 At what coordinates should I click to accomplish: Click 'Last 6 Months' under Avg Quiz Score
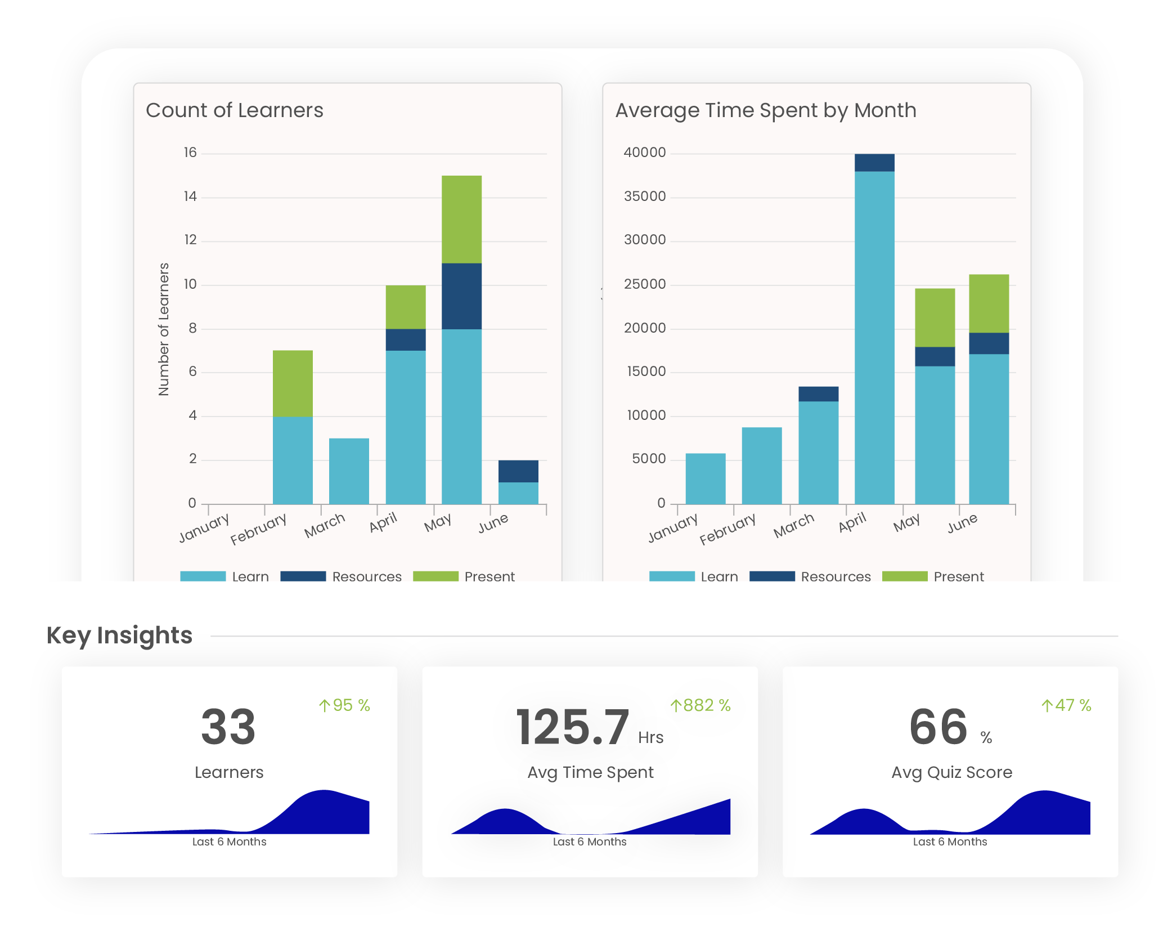click(x=950, y=842)
